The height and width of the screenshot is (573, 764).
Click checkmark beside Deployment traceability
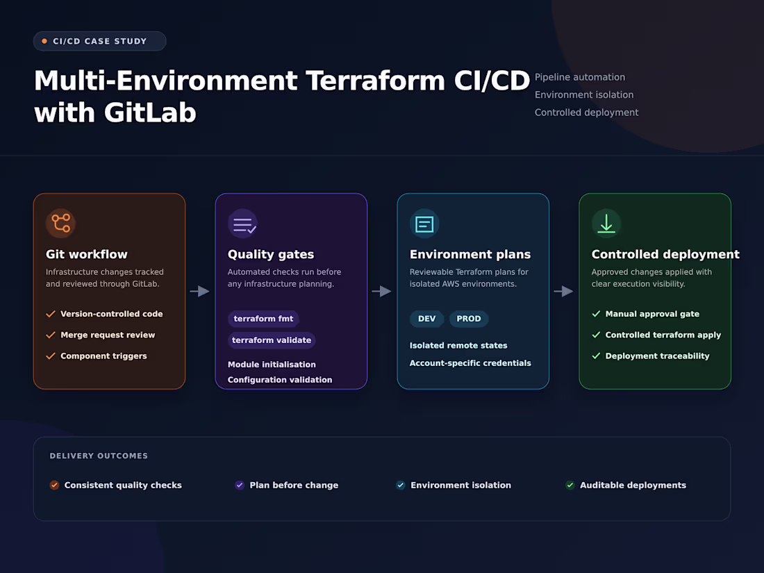596,356
